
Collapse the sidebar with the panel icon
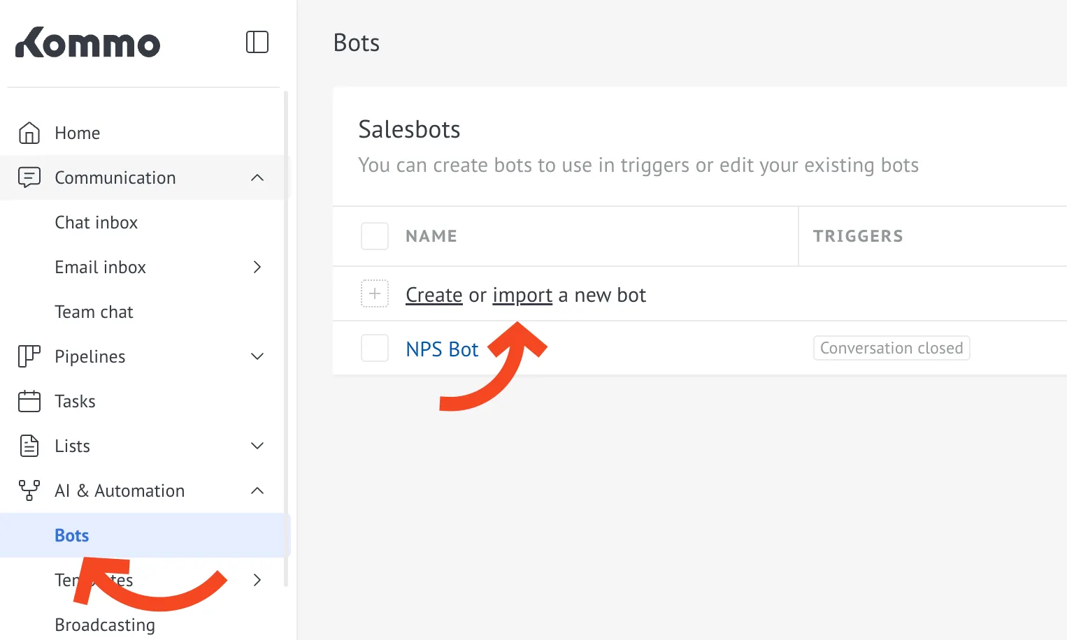(x=257, y=42)
